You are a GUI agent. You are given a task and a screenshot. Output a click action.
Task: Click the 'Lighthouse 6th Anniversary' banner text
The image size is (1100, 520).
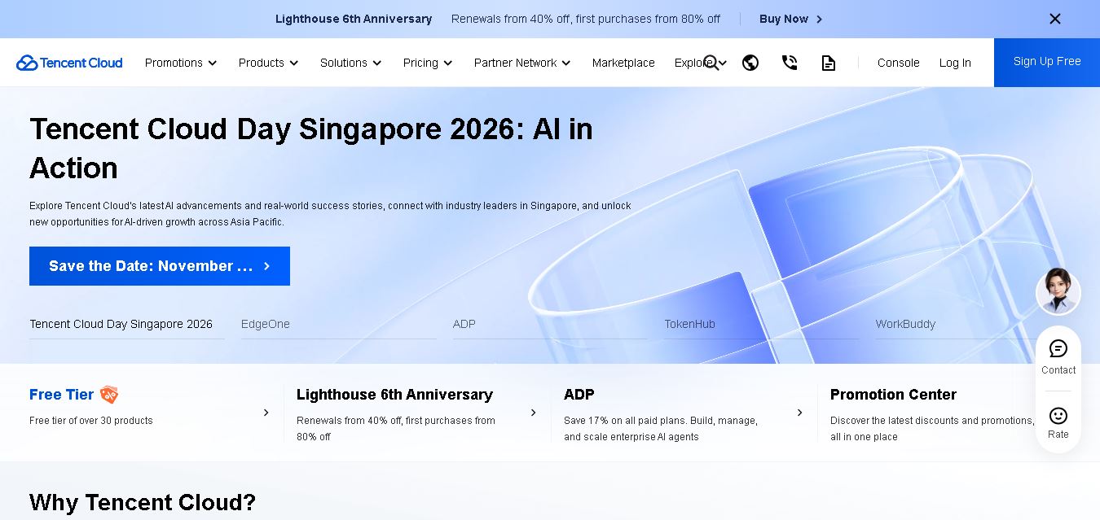354,19
